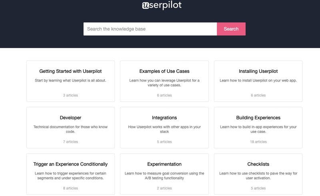Viewport: 320px width, 196px height.
Task: Click the Checklists card description text
Action: click(x=258, y=176)
